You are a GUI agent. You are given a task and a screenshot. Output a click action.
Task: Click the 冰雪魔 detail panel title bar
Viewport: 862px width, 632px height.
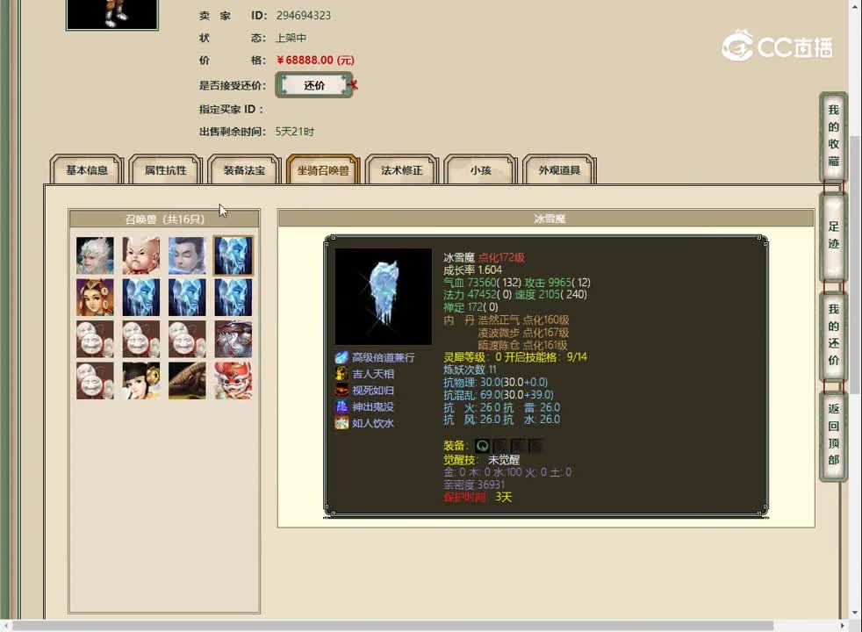pos(547,219)
